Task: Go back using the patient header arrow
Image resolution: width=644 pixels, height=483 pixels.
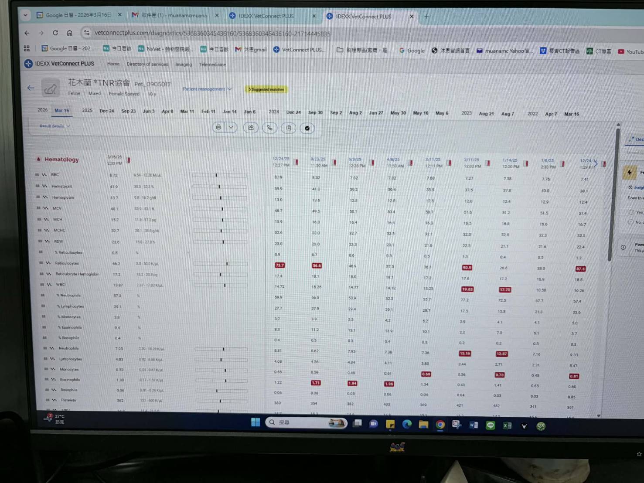Action: coord(31,88)
